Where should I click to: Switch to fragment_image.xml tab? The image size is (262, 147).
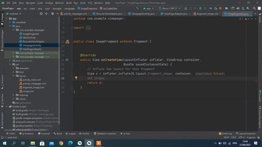(206, 13)
